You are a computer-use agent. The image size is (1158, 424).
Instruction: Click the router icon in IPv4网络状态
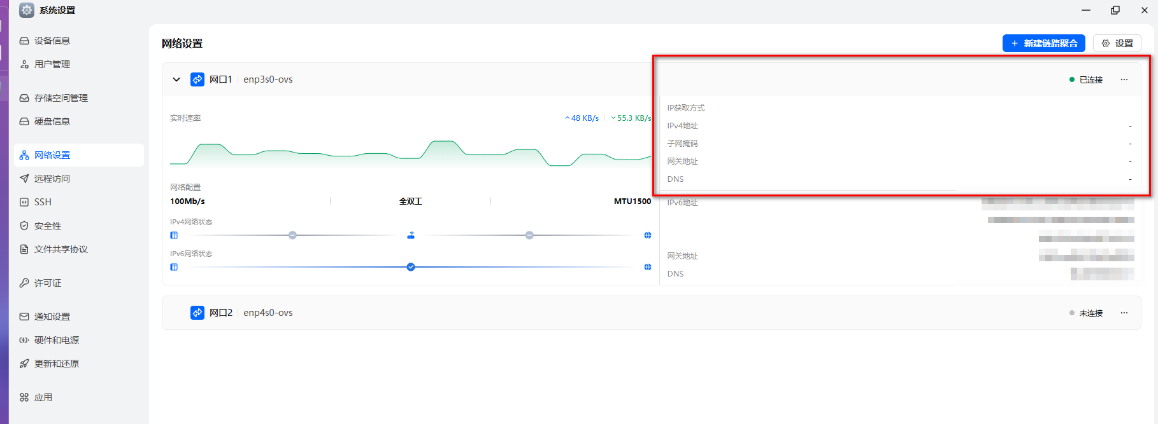pyautogui.click(x=411, y=235)
